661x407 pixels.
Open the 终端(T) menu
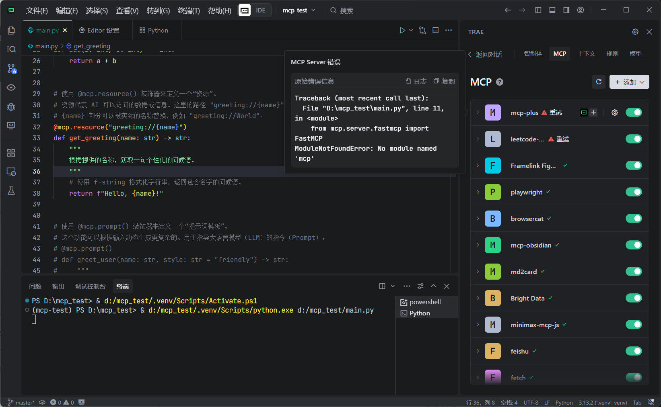coord(189,10)
